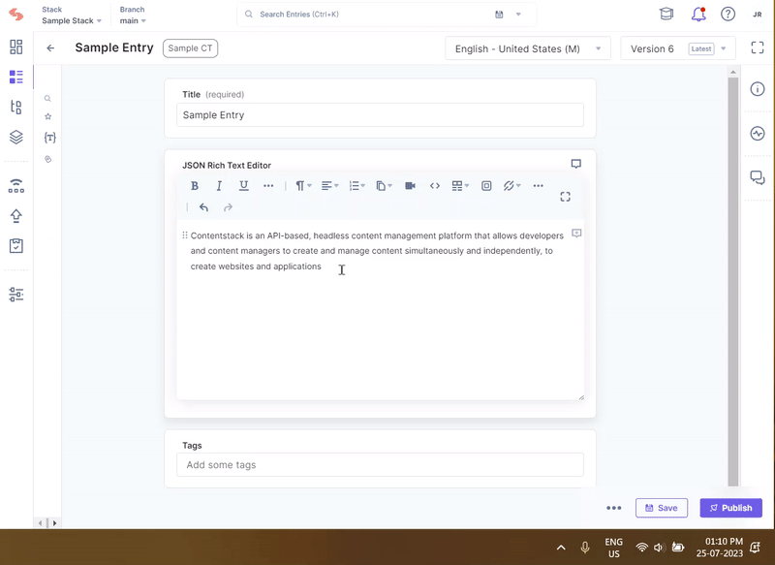Open entry discussion comments panel
Image resolution: width=775 pixels, height=565 pixels.
pyautogui.click(x=758, y=177)
